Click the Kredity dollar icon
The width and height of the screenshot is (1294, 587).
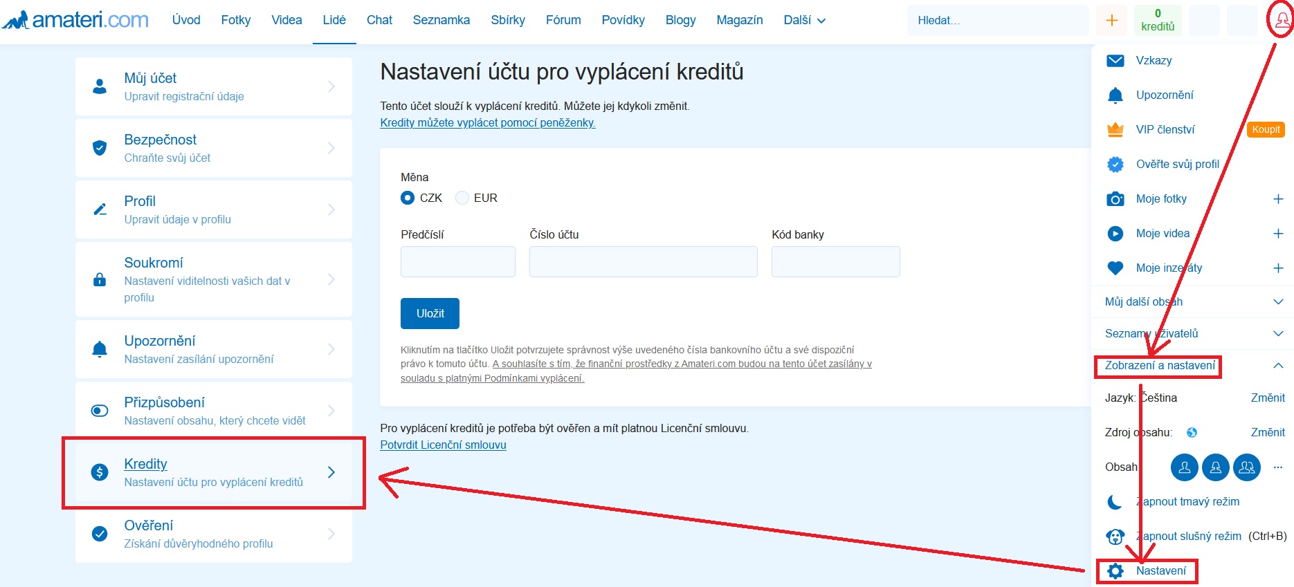point(100,472)
